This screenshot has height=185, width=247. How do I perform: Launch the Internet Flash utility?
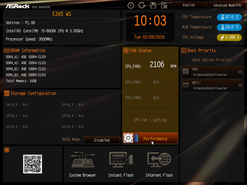159,164
